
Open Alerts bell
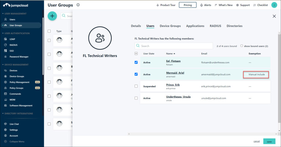(x=206, y=5)
